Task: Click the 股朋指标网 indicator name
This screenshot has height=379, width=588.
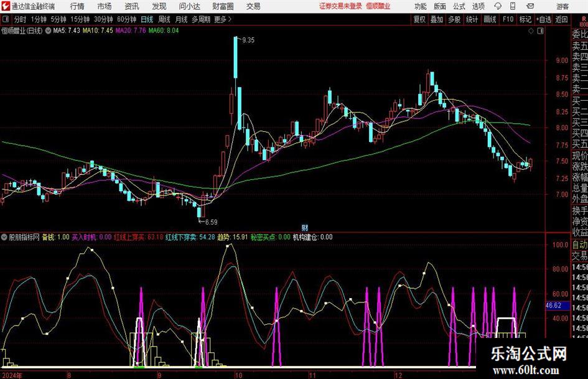Action: pyautogui.click(x=24, y=237)
